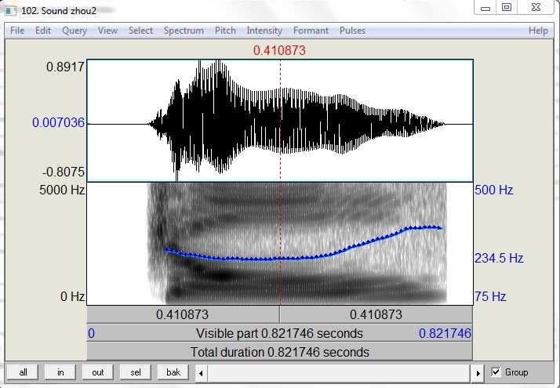Play the right 0.410873 segment after cursor
The height and width of the screenshot is (388, 560).
tap(376, 314)
